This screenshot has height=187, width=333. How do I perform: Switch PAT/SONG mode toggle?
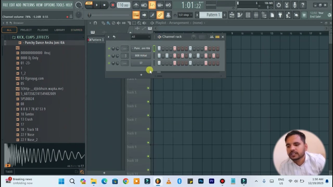[x=89, y=5]
